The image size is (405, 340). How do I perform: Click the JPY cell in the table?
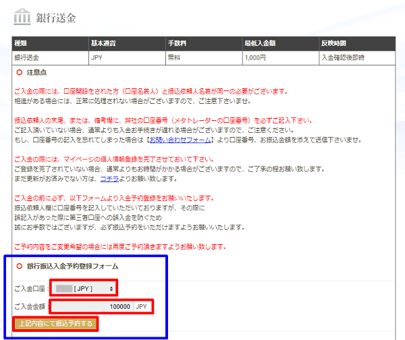(127, 58)
